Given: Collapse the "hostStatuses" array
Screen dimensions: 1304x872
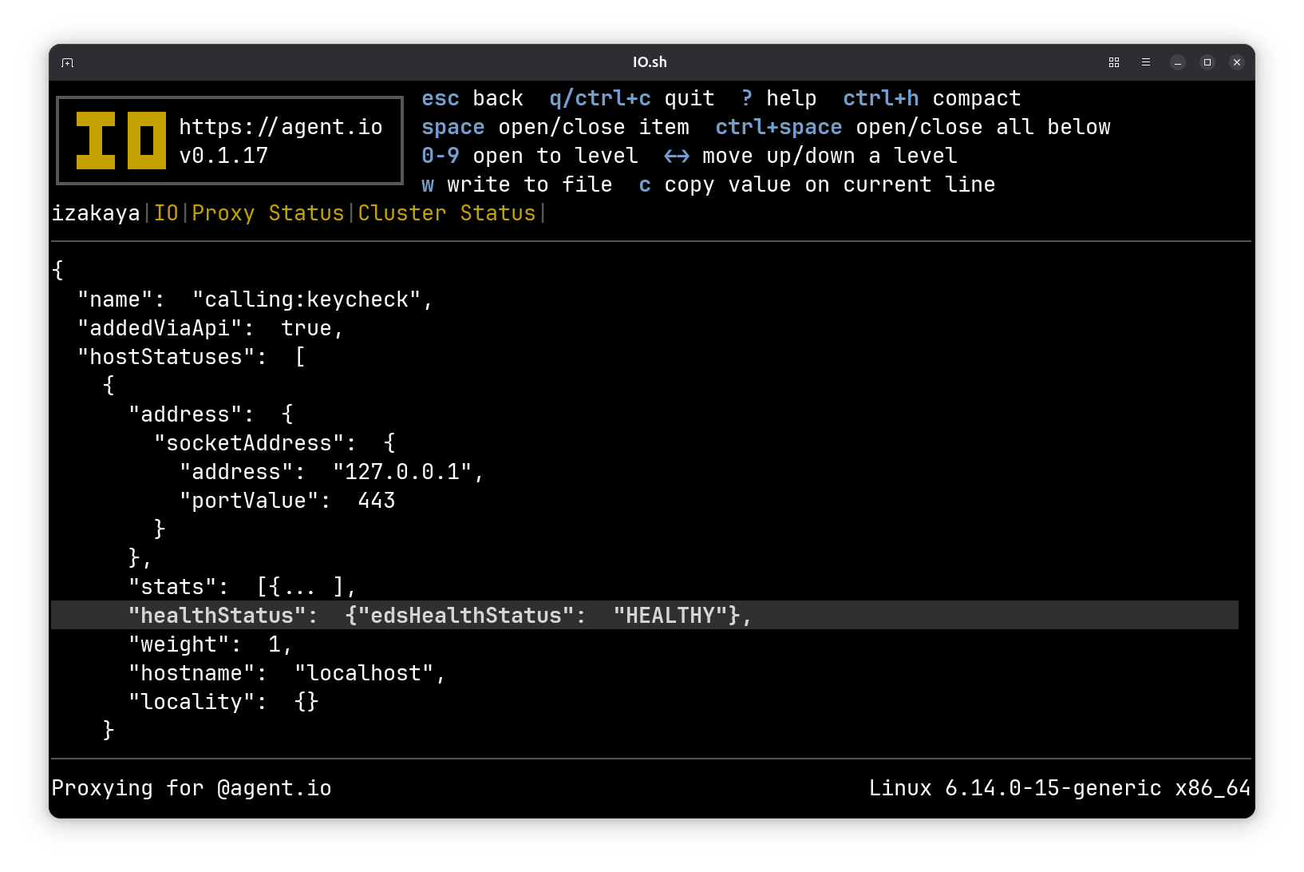Looking at the screenshot, I should pyautogui.click(x=192, y=357).
